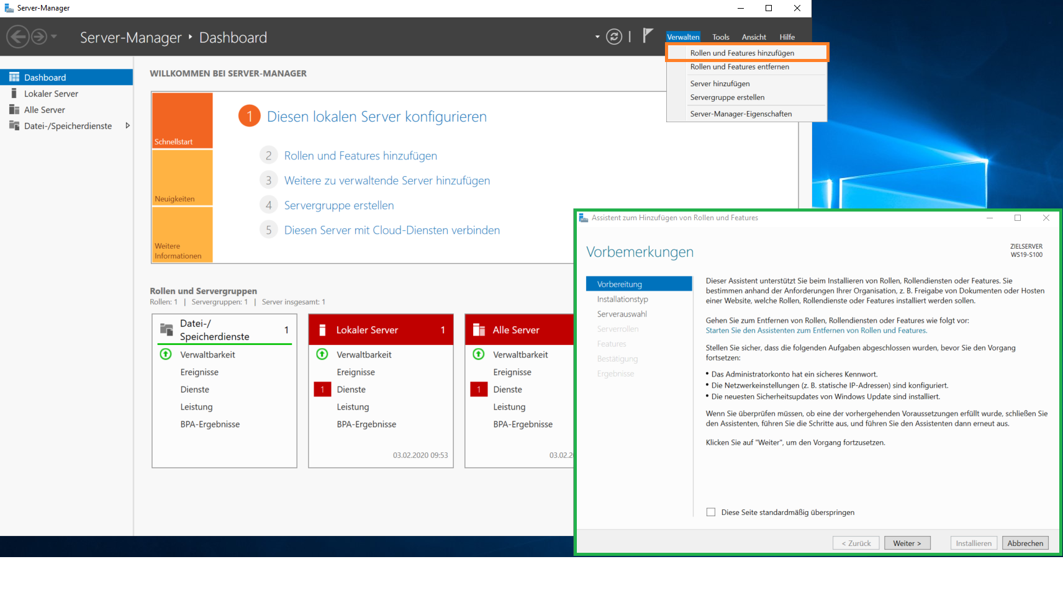Click the Server-Manager title bar app icon
1063x590 pixels.
[x=9, y=8]
